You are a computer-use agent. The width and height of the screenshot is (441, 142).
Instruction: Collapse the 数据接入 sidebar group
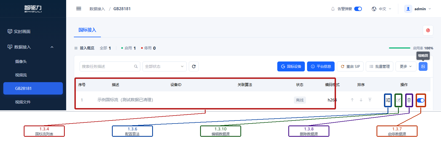[x=33, y=47]
